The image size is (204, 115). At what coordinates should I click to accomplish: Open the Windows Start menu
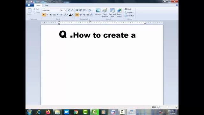click(x=29, y=112)
